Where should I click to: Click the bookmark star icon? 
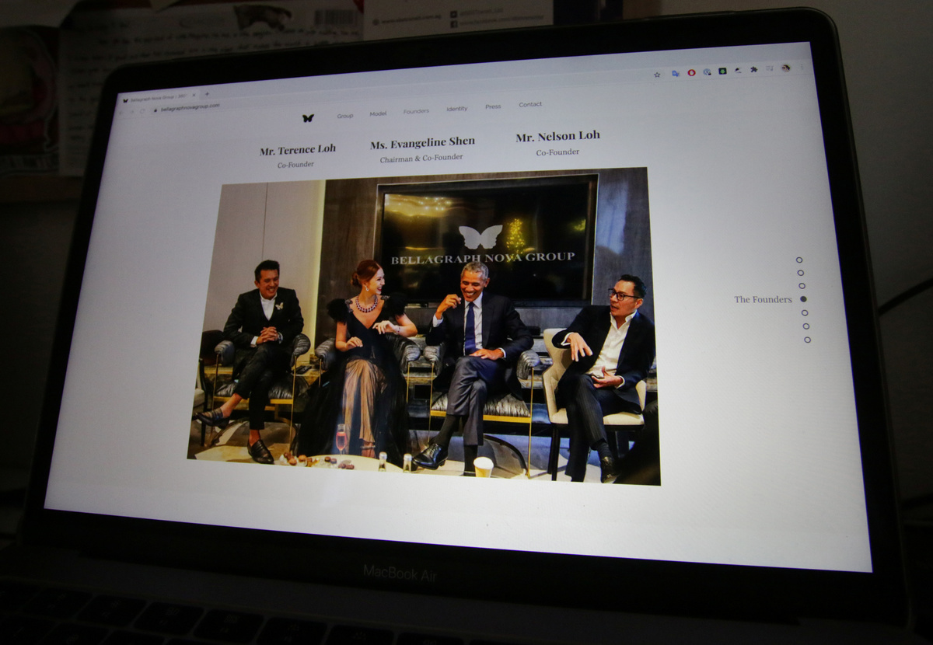(x=657, y=75)
